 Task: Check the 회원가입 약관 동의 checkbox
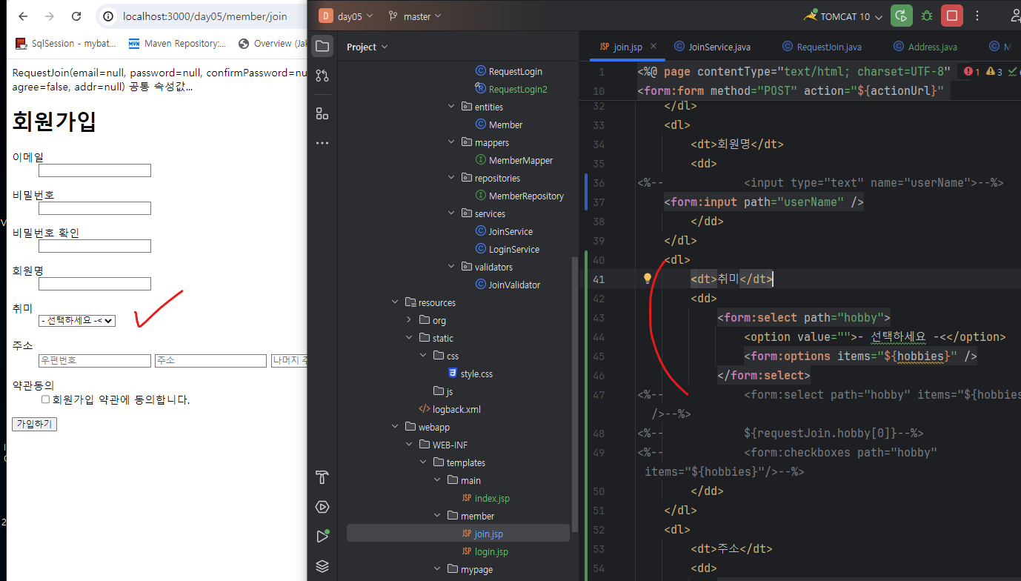pos(45,399)
